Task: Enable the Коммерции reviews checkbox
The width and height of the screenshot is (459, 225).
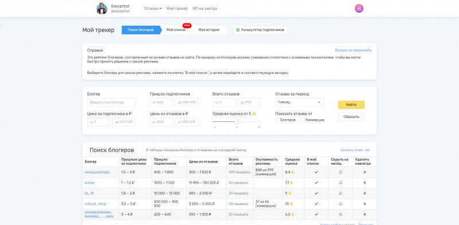Action: tap(303, 120)
